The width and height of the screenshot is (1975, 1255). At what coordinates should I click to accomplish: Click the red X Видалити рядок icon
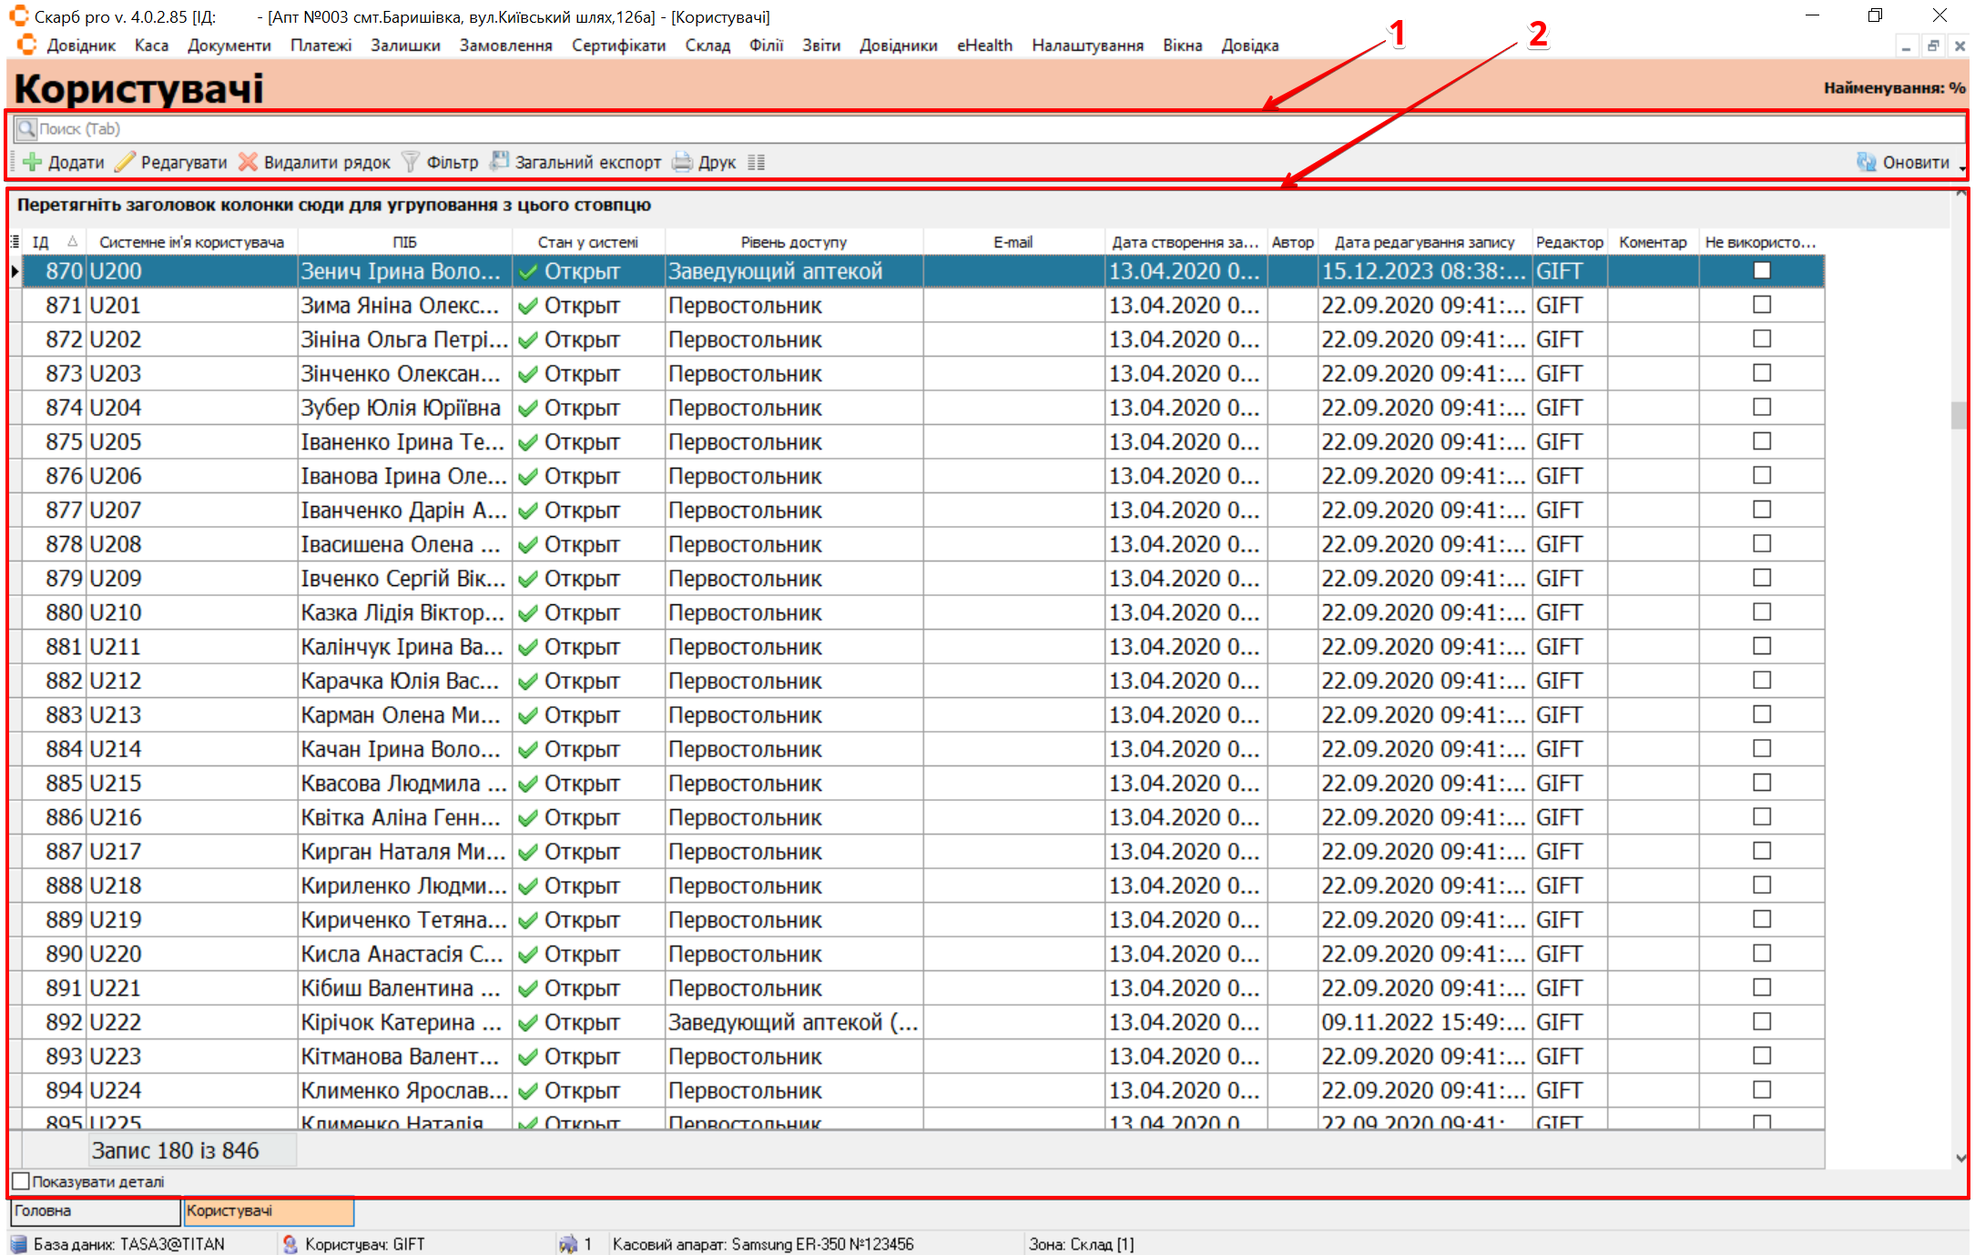click(x=248, y=163)
